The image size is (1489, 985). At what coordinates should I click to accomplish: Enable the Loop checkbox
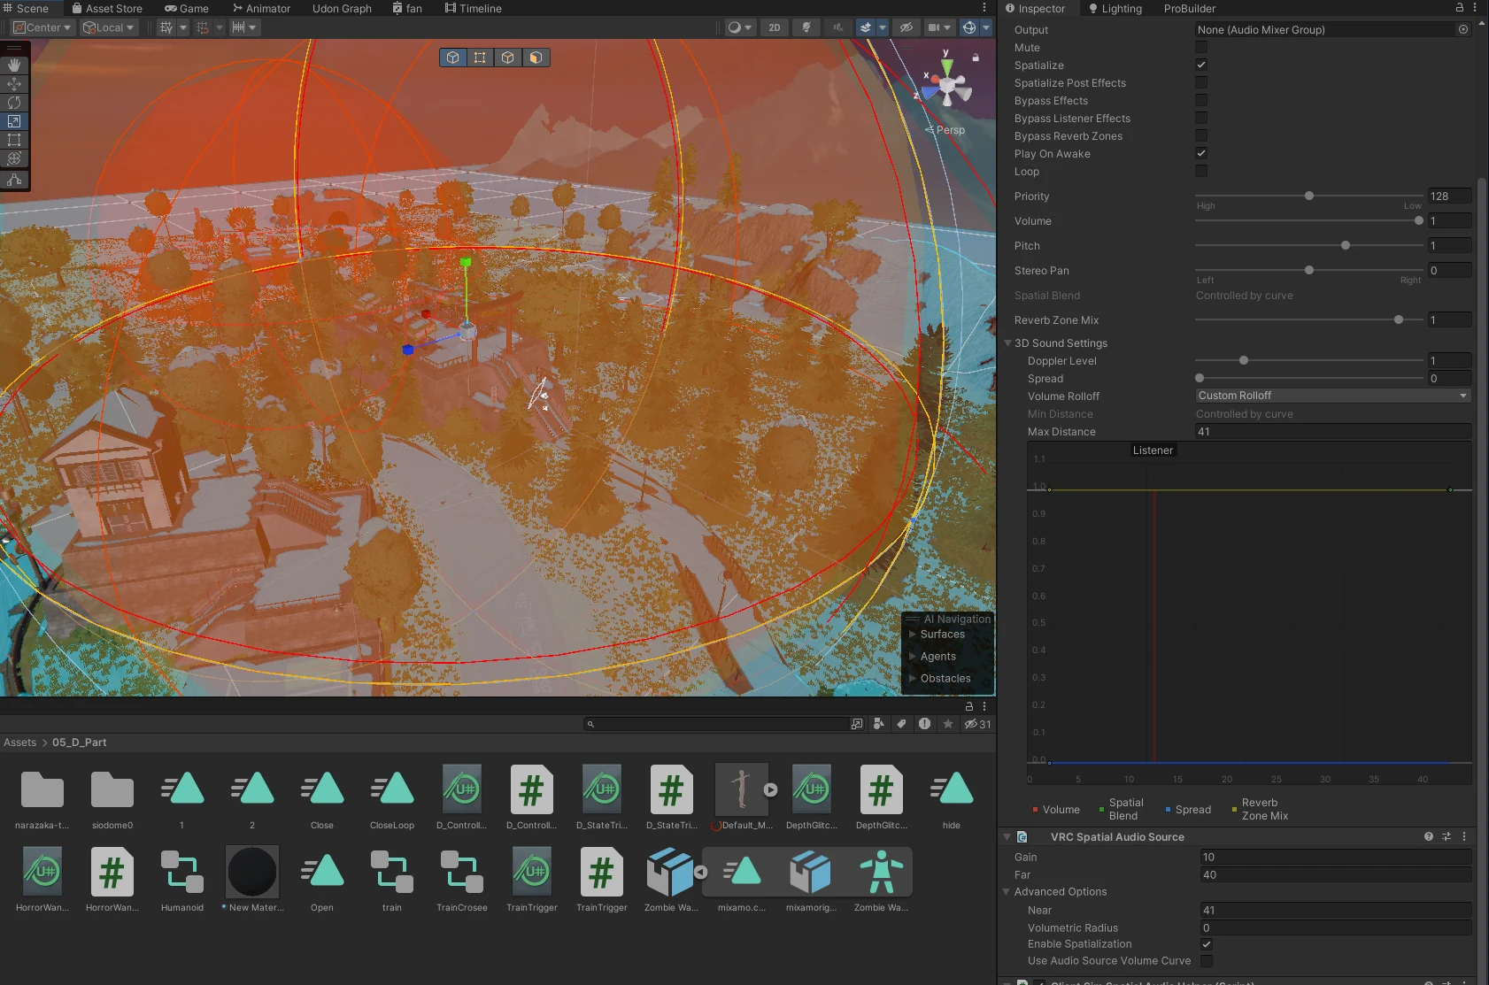tap(1201, 171)
